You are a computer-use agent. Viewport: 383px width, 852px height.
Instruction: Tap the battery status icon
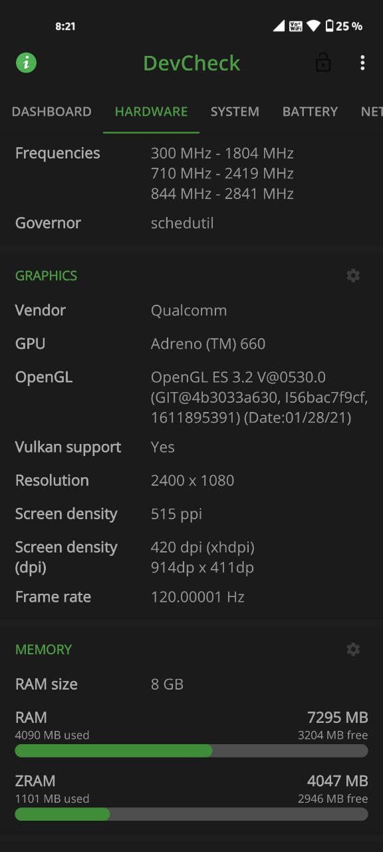click(329, 26)
